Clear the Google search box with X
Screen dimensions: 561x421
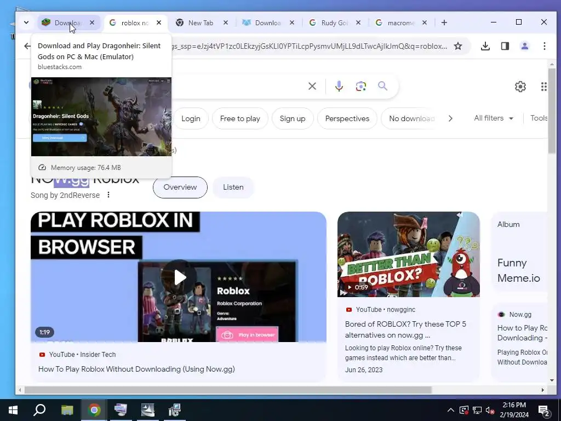tap(312, 86)
